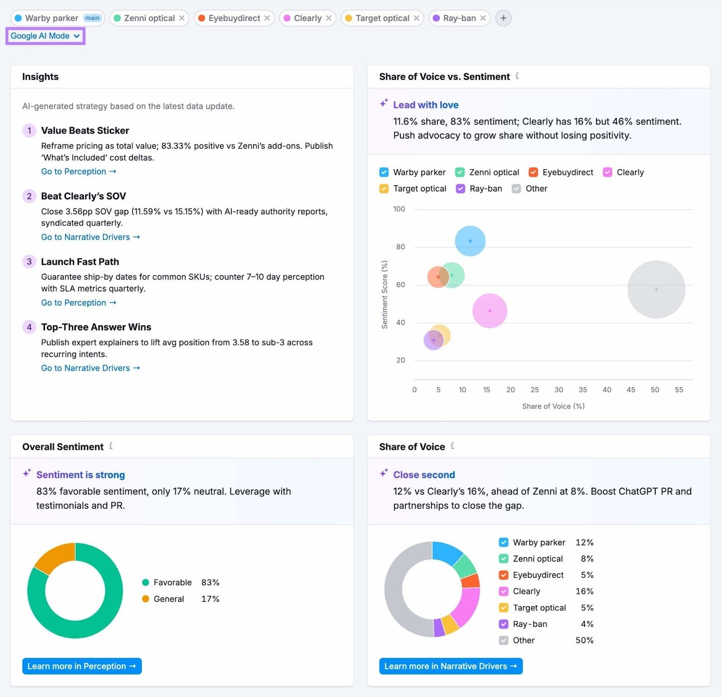Click Learn more in Perception button

coord(81,666)
